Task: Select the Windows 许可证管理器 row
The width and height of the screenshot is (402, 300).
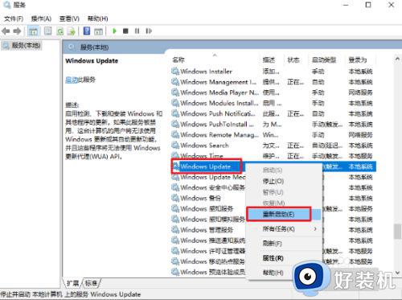Action: coord(209,251)
